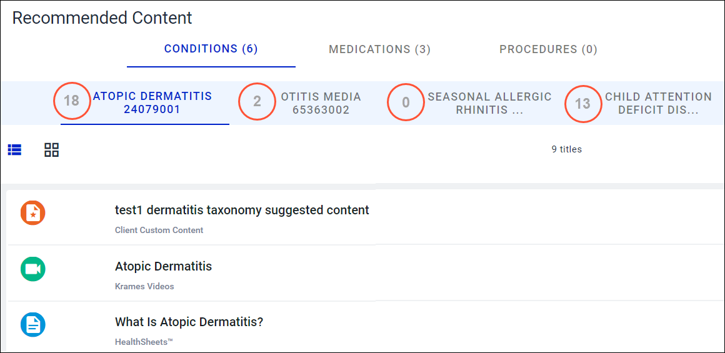Viewport: 725px width, 353px height.
Task: Click the blue HealthSheets document icon
Action: click(x=33, y=325)
